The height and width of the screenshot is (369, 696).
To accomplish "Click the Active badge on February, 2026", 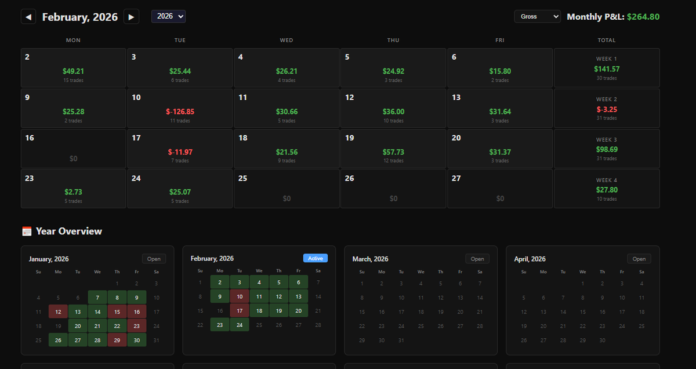I will point(315,258).
